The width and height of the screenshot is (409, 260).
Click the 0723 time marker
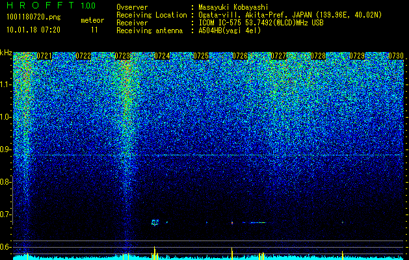point(122,56)
